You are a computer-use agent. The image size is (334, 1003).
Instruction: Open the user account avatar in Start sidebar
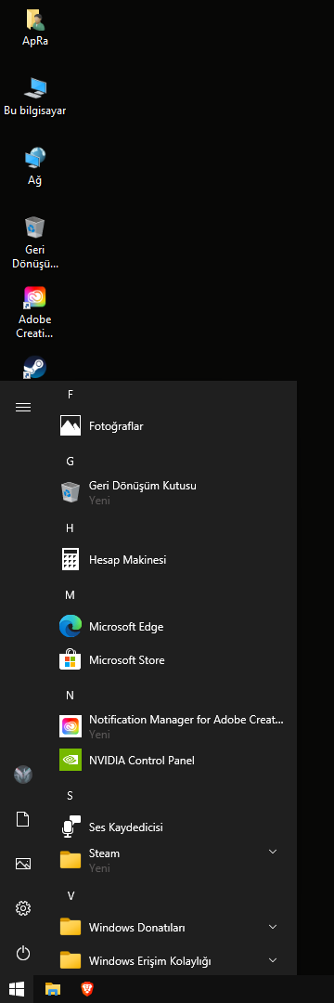tap(23, 775)
